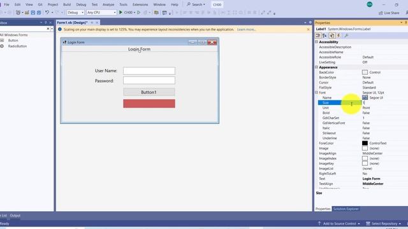The image size is (408, 229).
Task: Select the Bold property under Font
Action: 363,113
